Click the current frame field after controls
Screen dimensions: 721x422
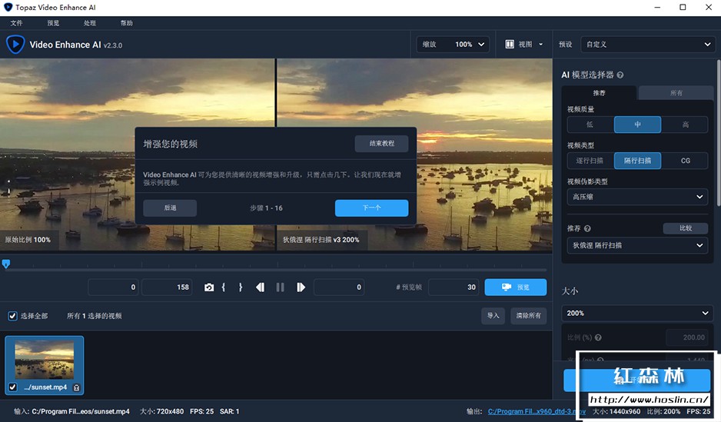(339, 287)
